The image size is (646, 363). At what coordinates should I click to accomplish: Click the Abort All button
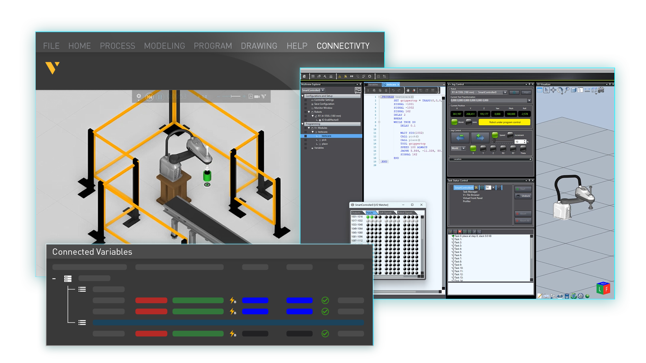click(523, 221)
